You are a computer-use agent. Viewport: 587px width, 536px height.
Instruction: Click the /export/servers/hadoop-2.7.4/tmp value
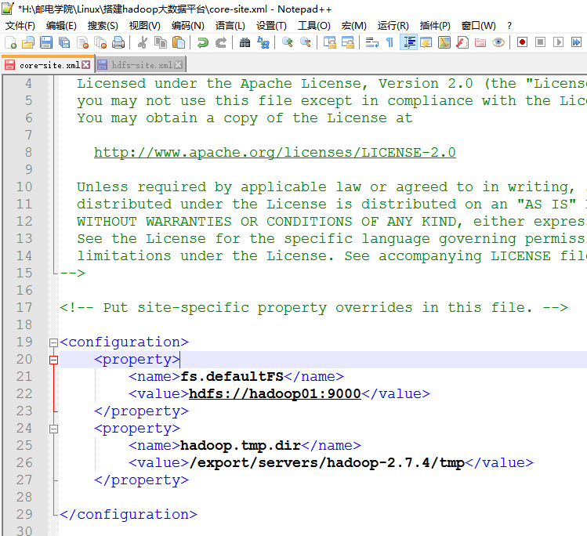(x=327, y=462)
